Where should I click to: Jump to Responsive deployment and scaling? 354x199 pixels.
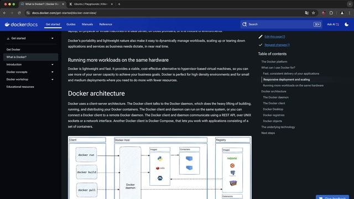(x=287, y=80)
